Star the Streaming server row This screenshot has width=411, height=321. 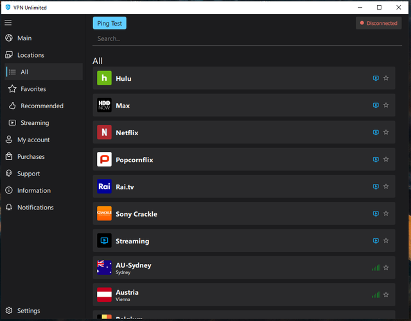(386, 240)
